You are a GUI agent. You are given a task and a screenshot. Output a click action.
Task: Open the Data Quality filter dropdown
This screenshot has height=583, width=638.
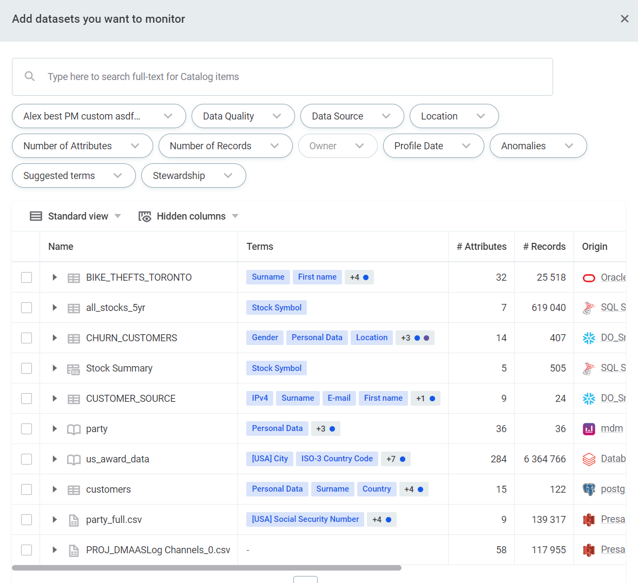pyautogui.click(x=242, y=116)
